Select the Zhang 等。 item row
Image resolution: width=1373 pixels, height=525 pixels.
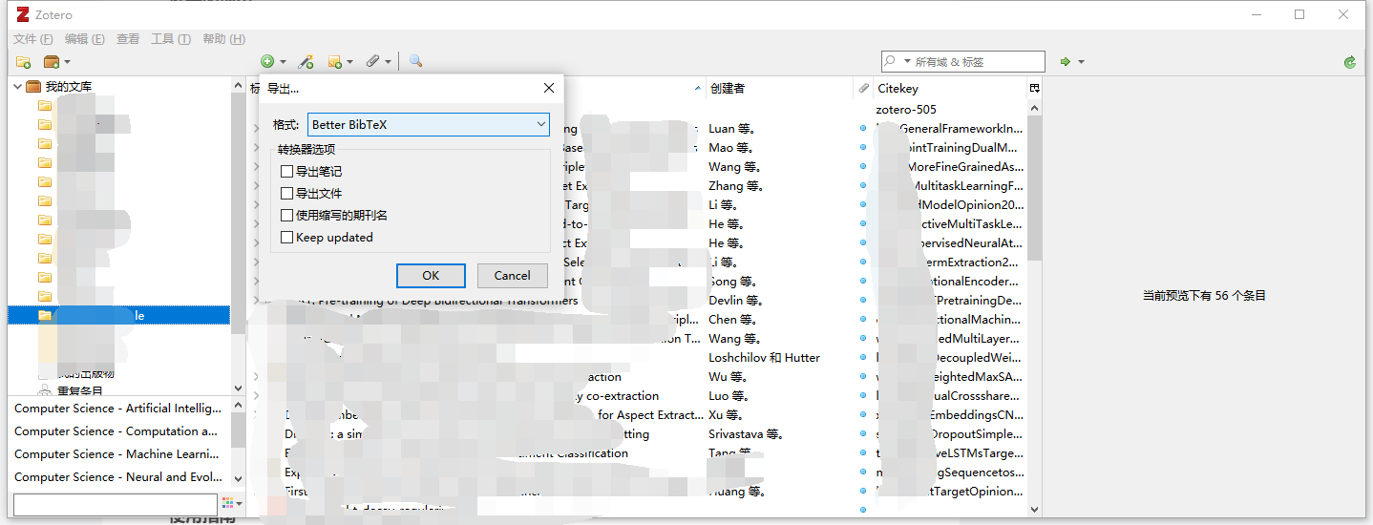[638, 186]
